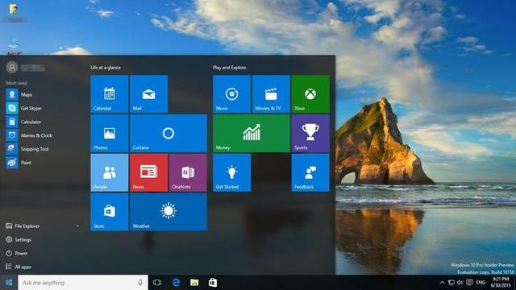
Task: Open File Explorer from the taskbar
Action: 194,283
